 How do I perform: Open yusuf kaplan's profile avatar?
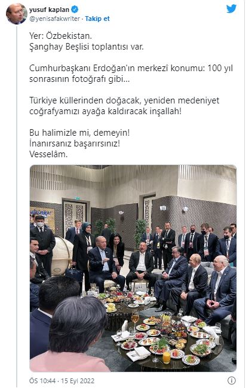(x=16, y=14)
